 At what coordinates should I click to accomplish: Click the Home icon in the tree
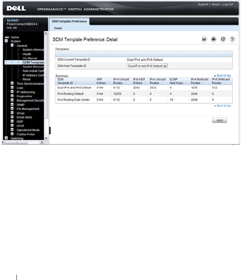coord(7,37)
